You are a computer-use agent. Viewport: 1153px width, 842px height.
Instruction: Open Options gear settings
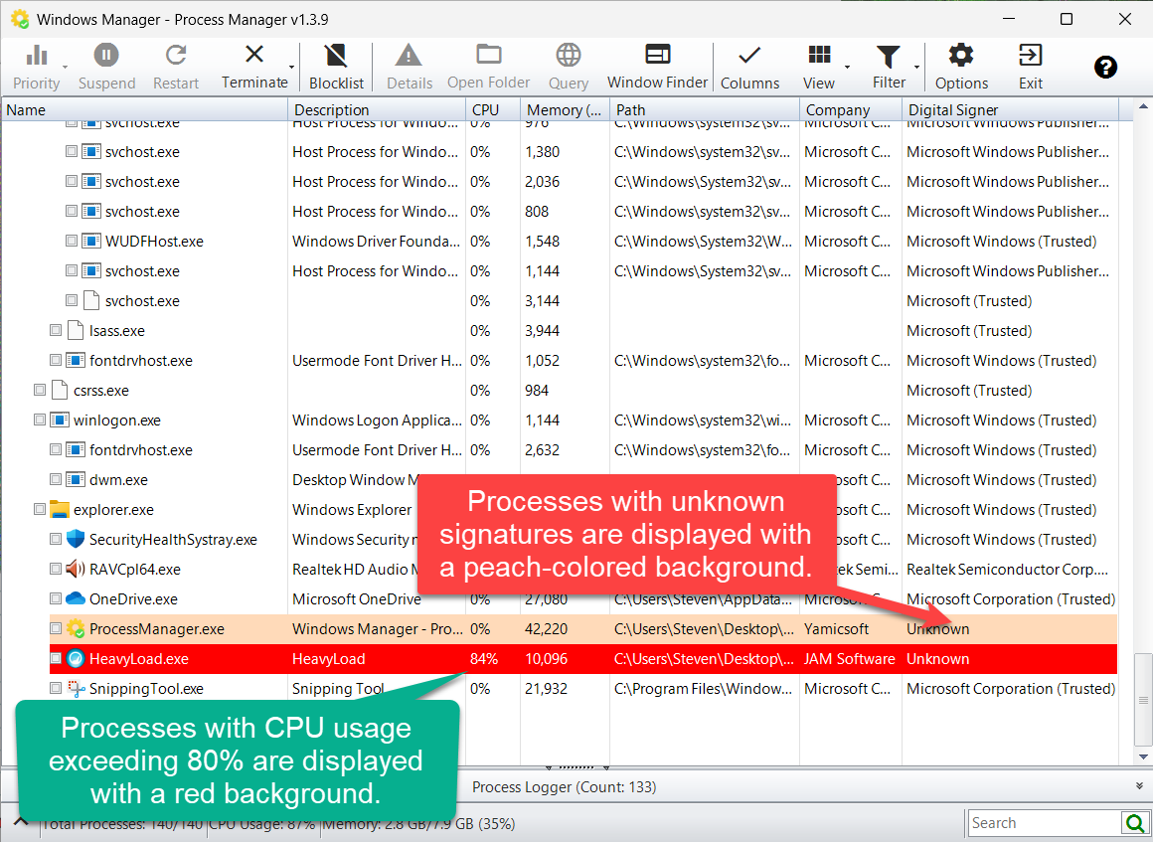coord(961,67)
